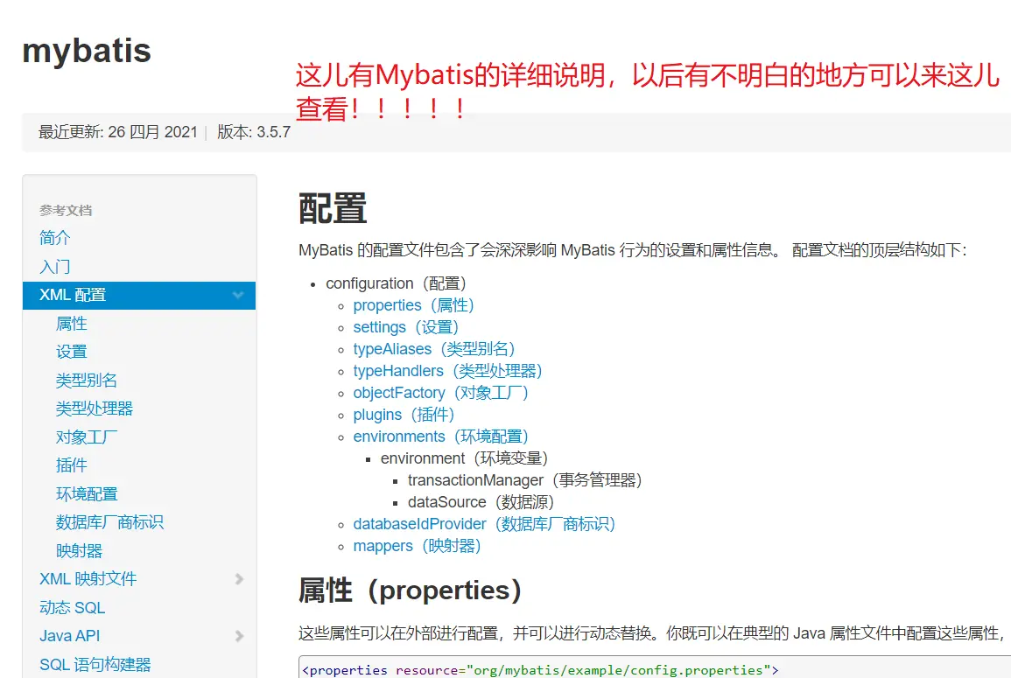Go to 入门 sidebar page
Viewport: 1011px width, 678px height.
(55, 267)
